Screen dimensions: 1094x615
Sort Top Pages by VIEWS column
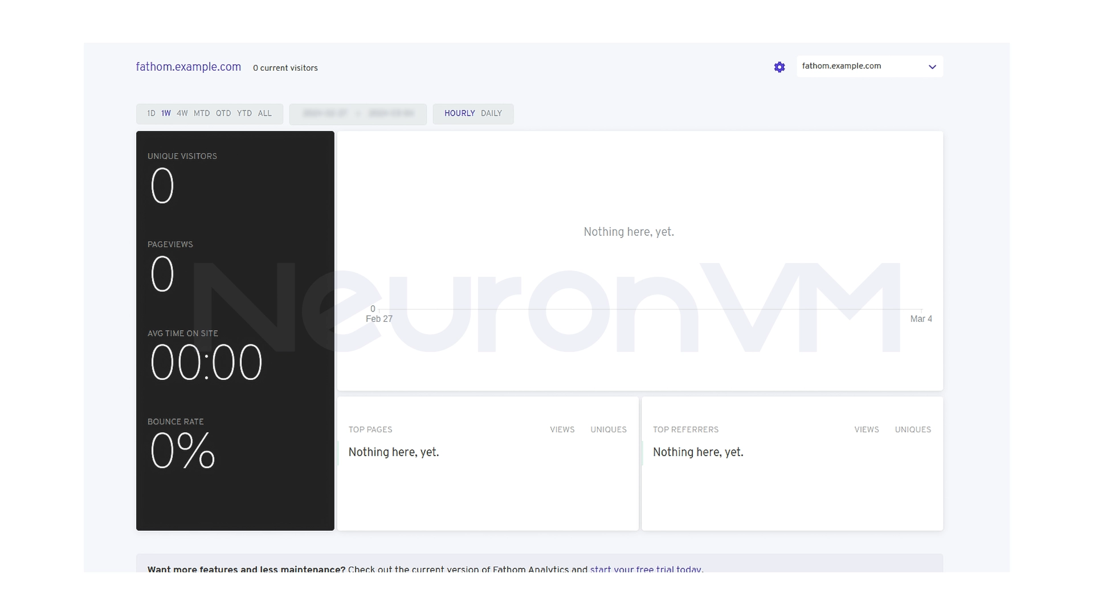pyautogui.click(x=562, y=429)
